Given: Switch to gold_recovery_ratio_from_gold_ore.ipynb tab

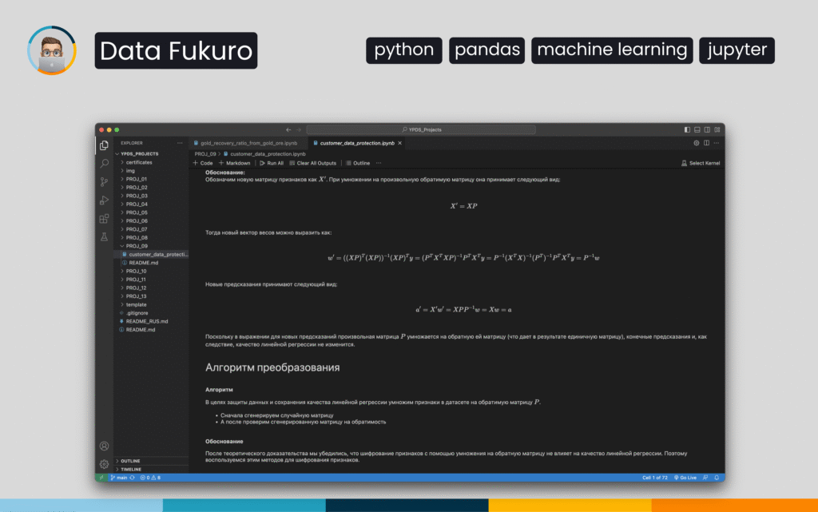Looking at the screenshot, I should 248,143.
